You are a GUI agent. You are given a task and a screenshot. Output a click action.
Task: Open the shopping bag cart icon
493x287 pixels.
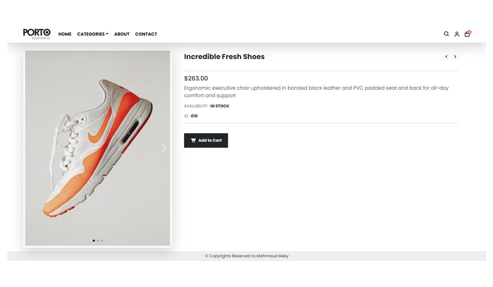467,34
